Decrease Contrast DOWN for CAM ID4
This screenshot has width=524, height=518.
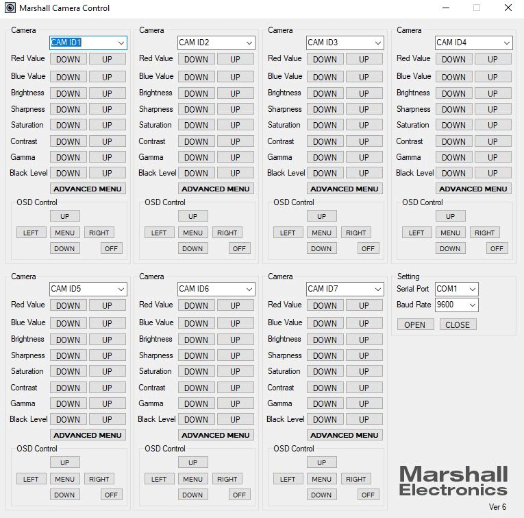coord(454,141)
